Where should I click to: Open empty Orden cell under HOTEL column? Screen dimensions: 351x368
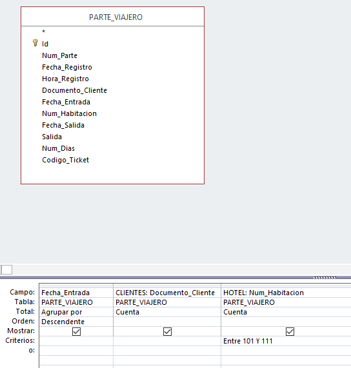click(286, 322)
